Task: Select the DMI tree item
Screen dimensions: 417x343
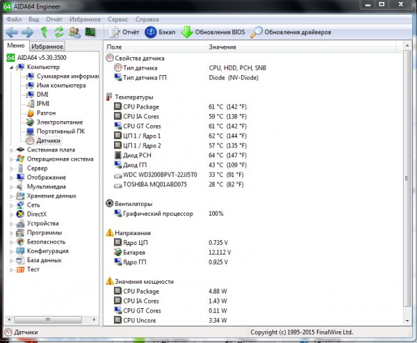Action: 38,95
